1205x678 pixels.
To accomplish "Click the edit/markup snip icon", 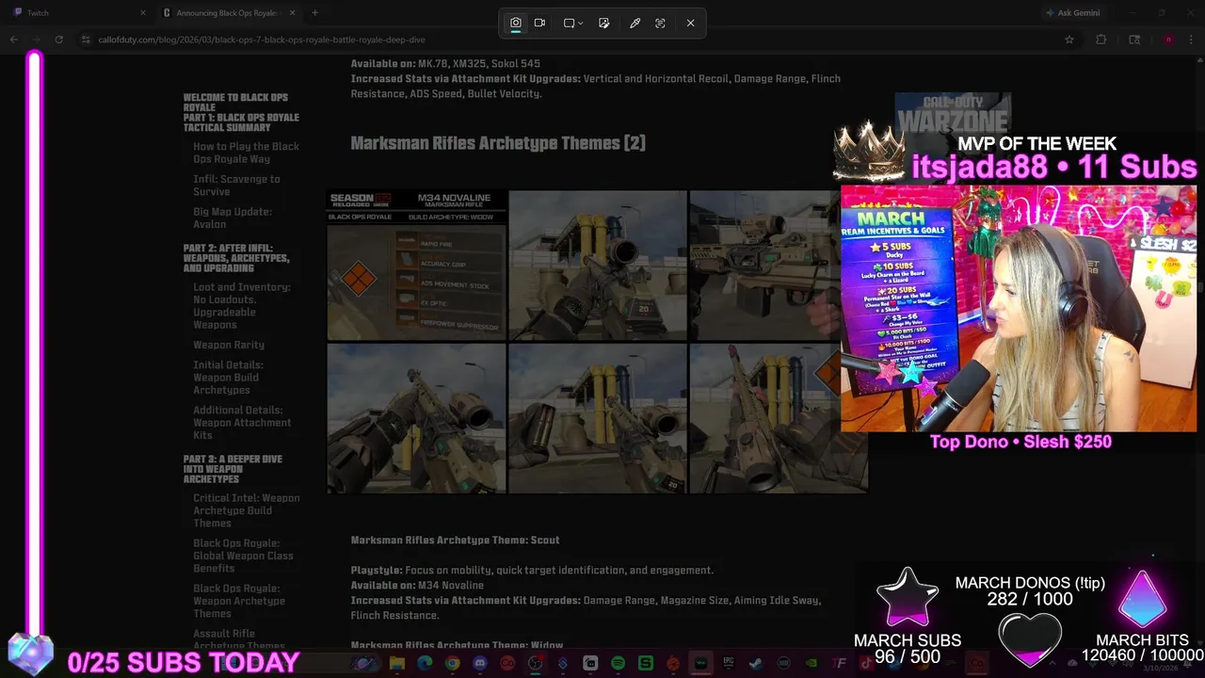I will tap(604, 23).
